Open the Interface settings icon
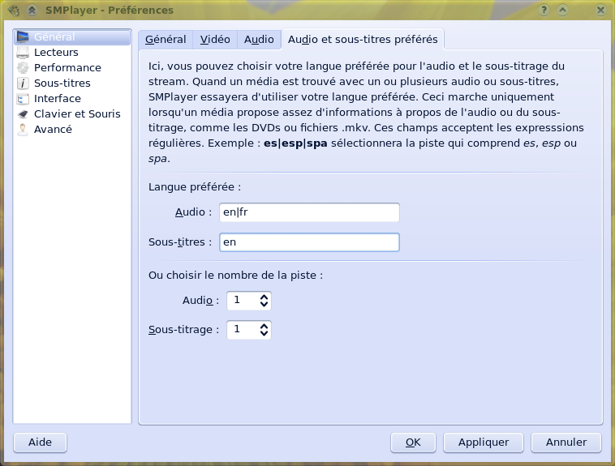Viewport: 615px width, 466px height. point(24,99)
